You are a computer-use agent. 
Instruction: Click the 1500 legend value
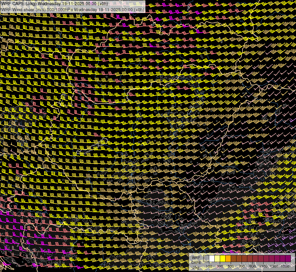click(285, 266)
